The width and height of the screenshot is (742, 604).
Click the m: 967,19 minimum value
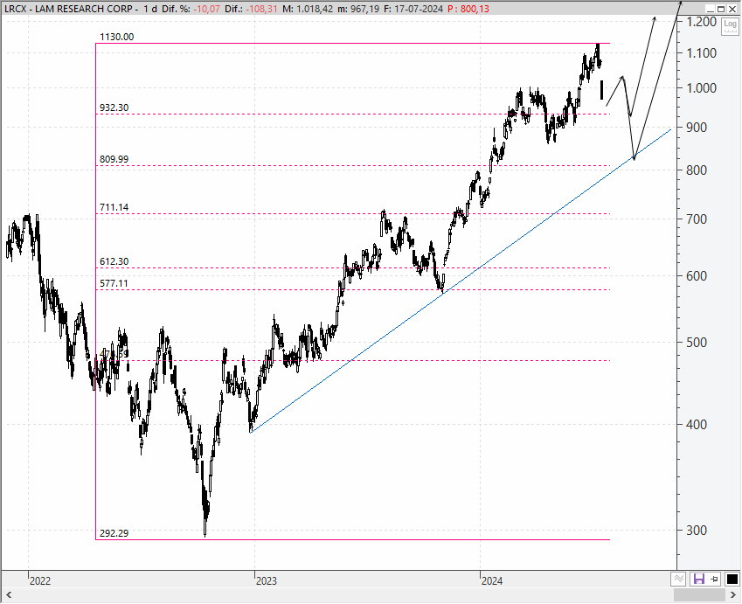point(358,9)
